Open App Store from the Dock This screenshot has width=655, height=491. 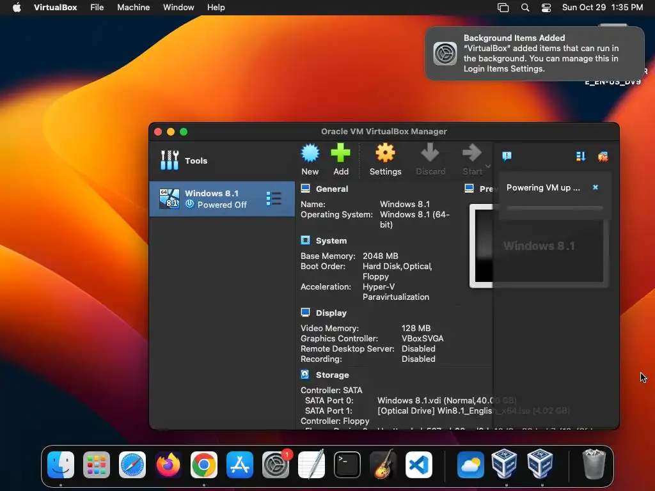(x=240, y=465)
